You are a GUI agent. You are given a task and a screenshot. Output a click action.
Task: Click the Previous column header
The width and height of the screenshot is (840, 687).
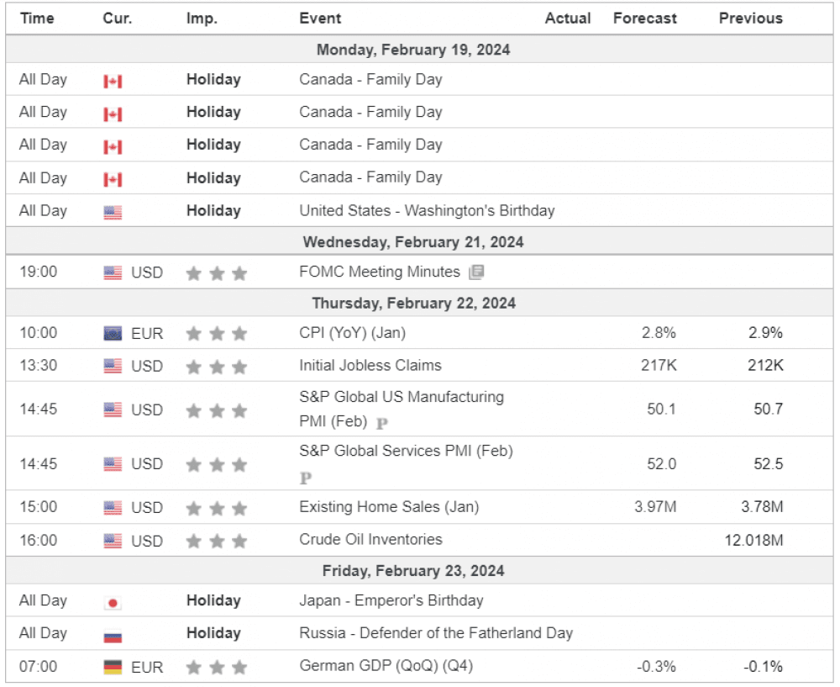coord(750,18)
